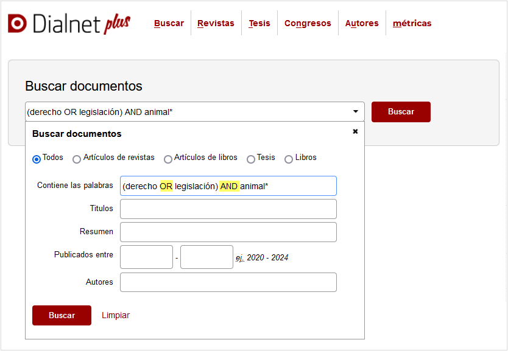Screen dimensions: 508x351
Task: Select Artículos de revistas radio option
Action: (x=77, y=159)
